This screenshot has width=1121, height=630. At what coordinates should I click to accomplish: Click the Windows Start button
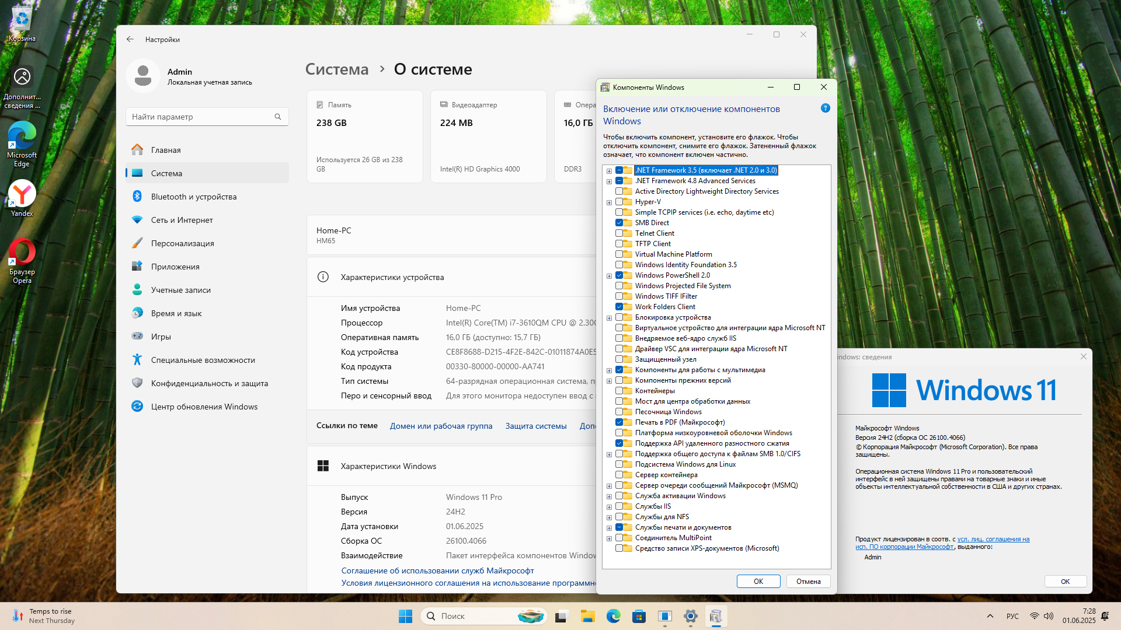click(x=405, y=616)
